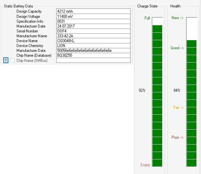
Task: Select the Design Voltage field showing 11400 mV
Action: 93,17
